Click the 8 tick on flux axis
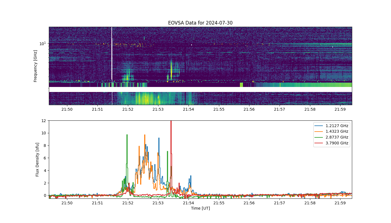Image resolution: width=391 pixels, height=223 pixels. (45, 146)
